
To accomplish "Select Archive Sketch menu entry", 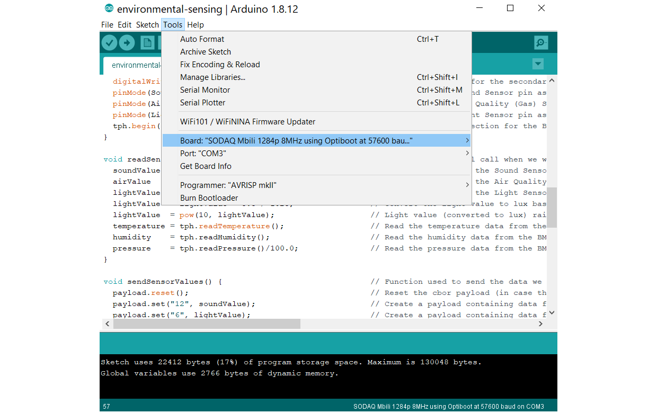I will [x=316, y=52].
